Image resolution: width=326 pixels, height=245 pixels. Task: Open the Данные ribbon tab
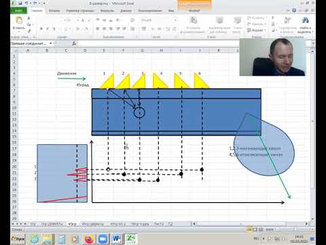coord(126,11)
